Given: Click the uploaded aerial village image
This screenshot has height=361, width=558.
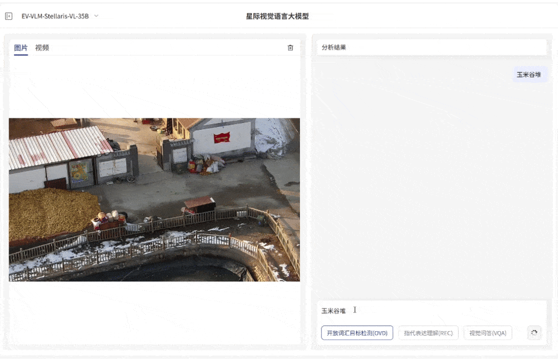Looking at the screenshot, I should (154, 200).
